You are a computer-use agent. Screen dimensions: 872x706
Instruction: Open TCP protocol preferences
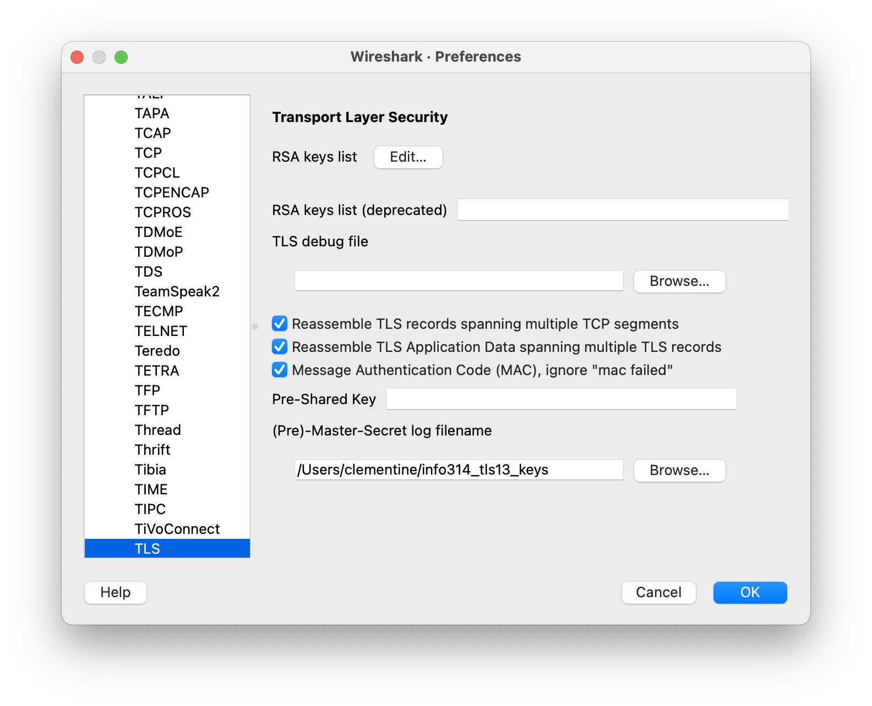(167, 153)
